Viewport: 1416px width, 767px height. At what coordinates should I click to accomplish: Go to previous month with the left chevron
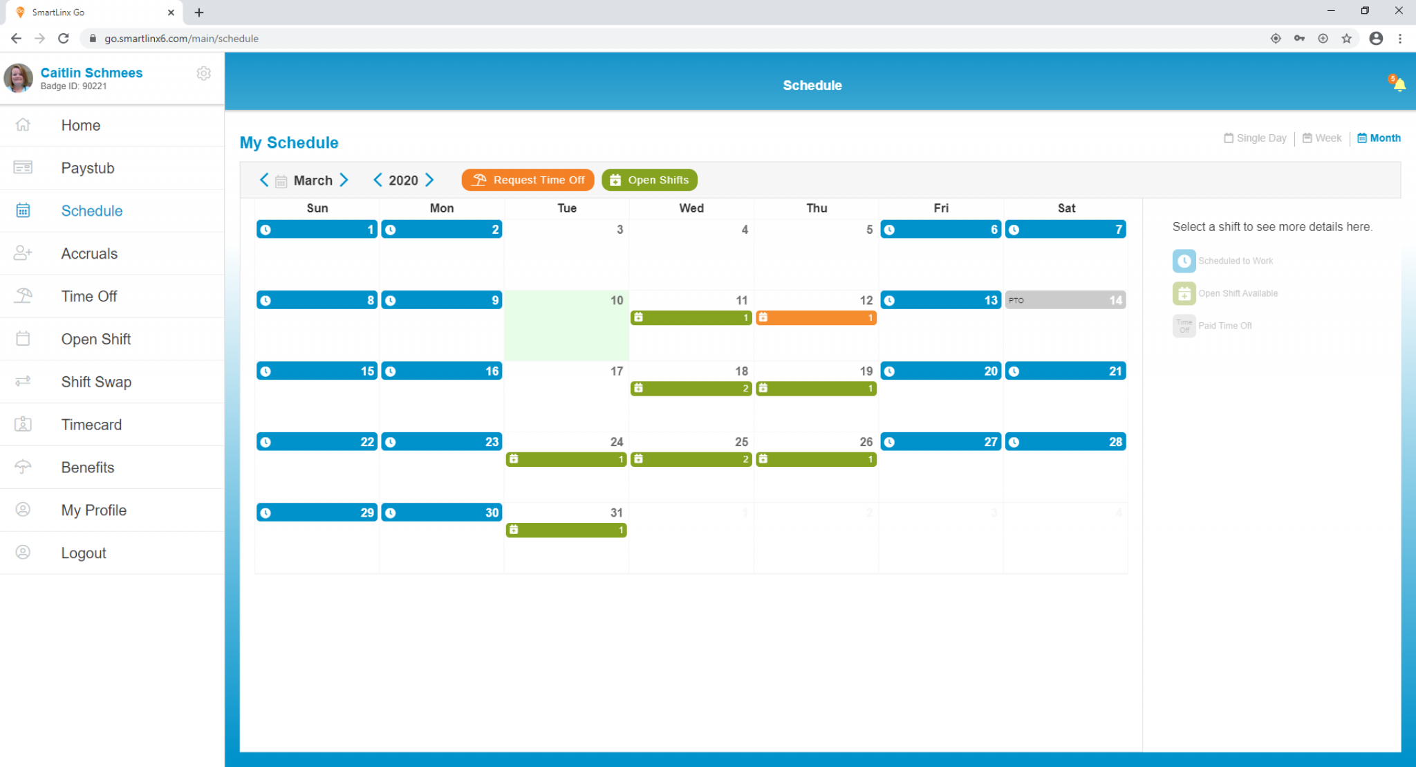pyautogui.click(x=263, y=180)
